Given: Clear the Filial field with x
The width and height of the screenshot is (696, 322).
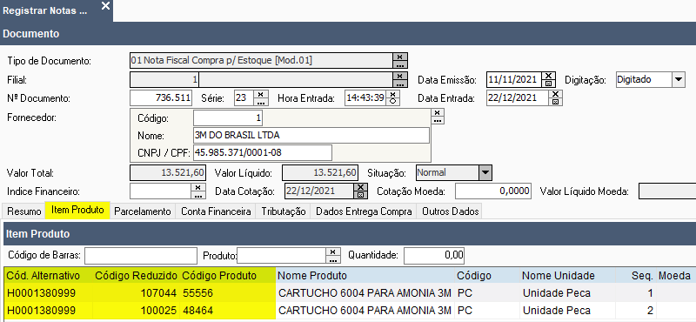Looking at the screenshot, I should click(400, 76).
